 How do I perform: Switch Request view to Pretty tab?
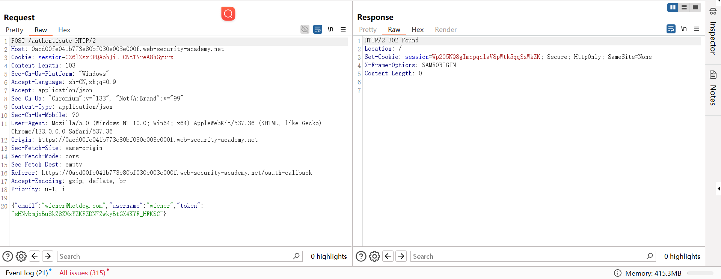15,30
